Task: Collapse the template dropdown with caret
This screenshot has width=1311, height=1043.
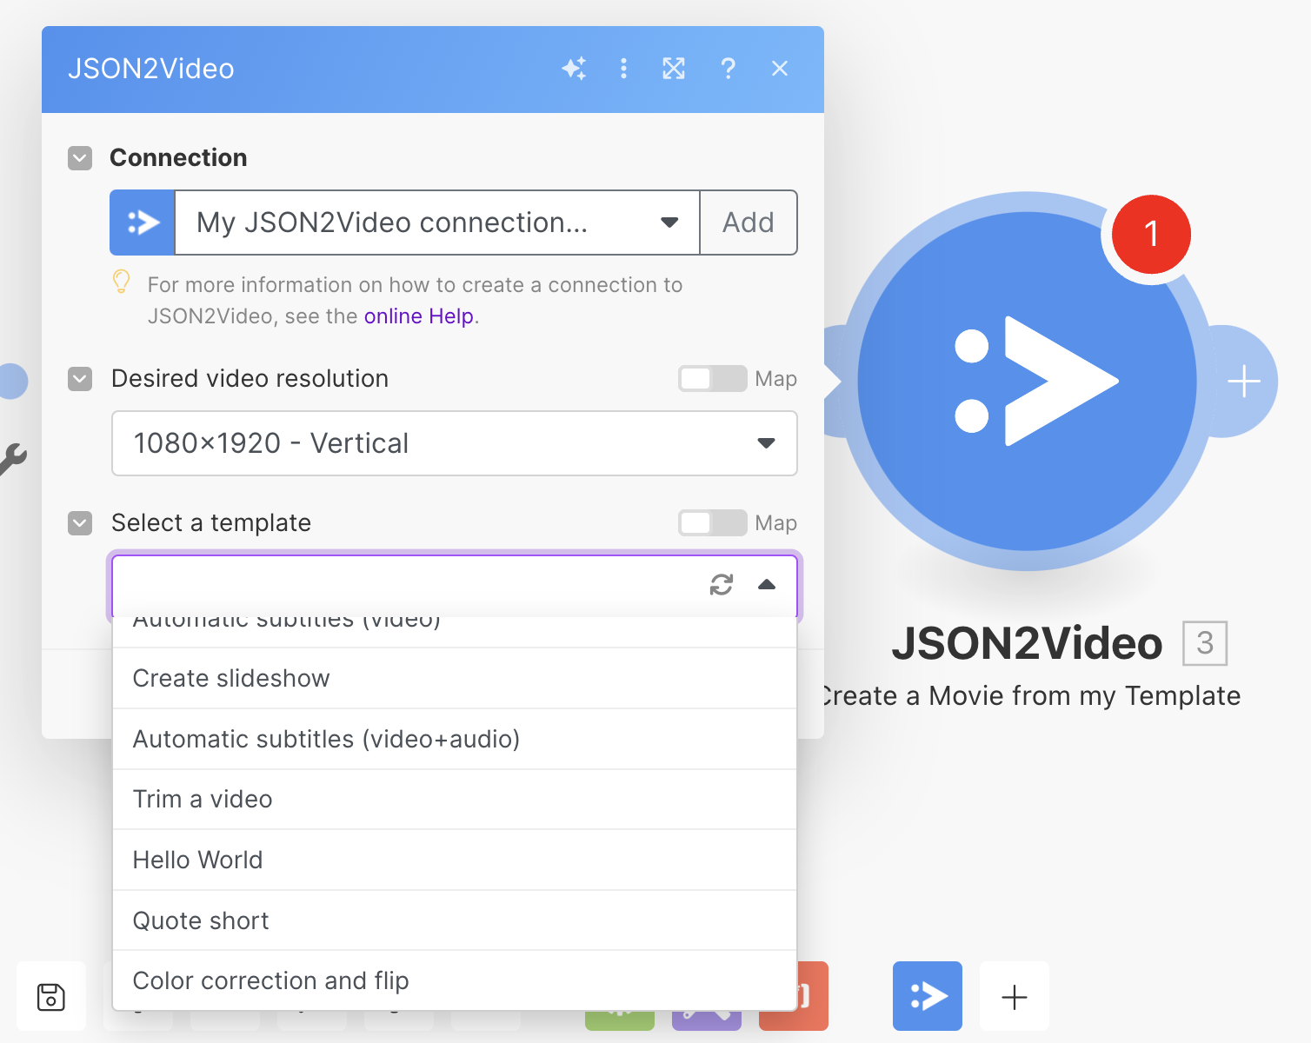Action: pyautogui.click(x=767, y=585)
